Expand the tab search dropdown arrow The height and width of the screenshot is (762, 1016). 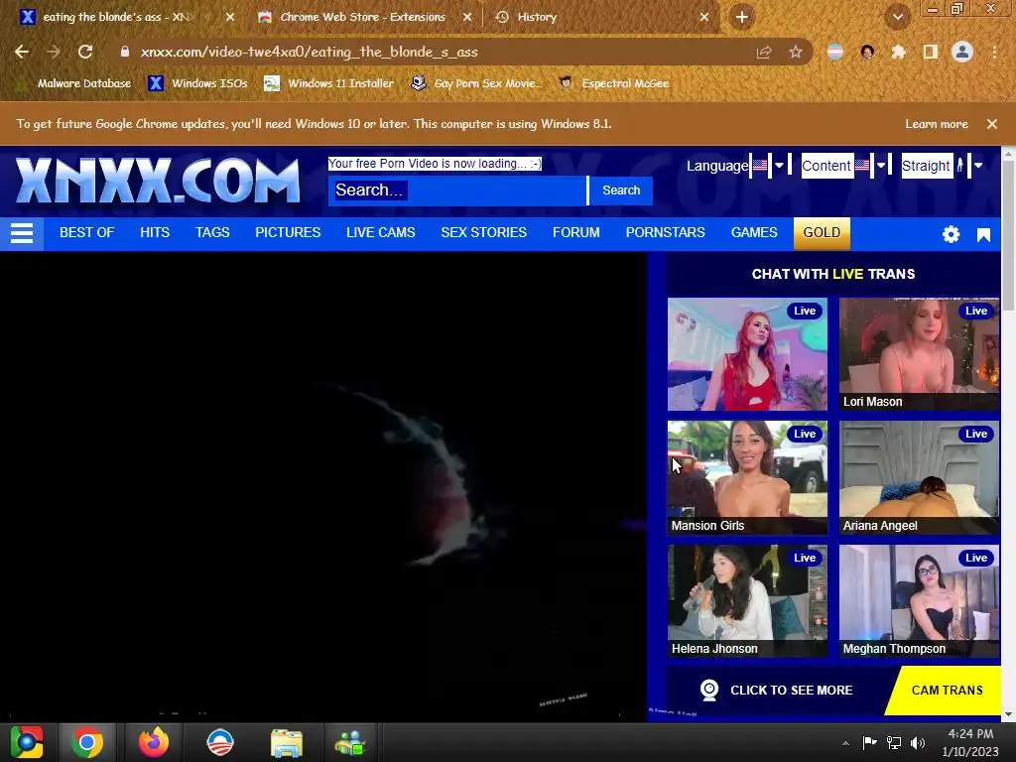point(897,17)
